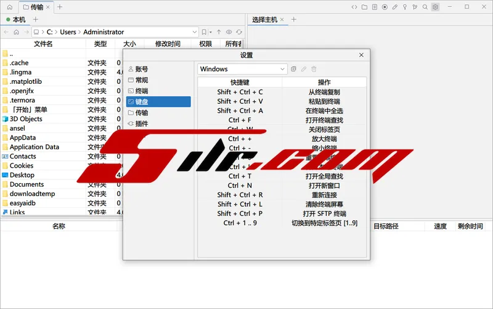Expand the bookmark dropdown arrow
493x309 pixels.
210,32
